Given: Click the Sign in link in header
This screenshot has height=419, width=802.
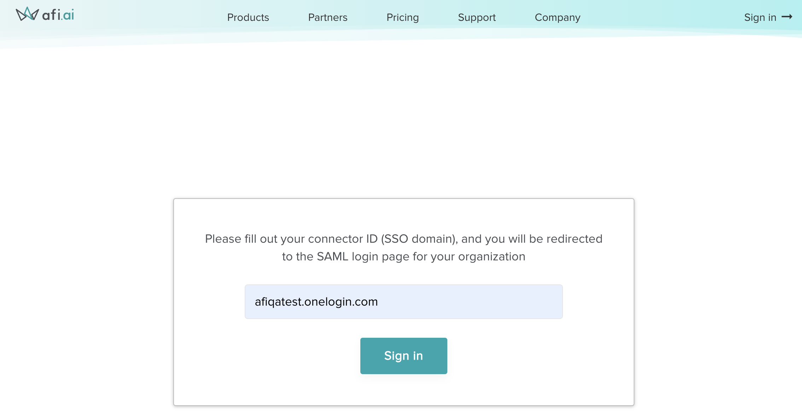Looking at the screenshot, I should coord(760,17).
